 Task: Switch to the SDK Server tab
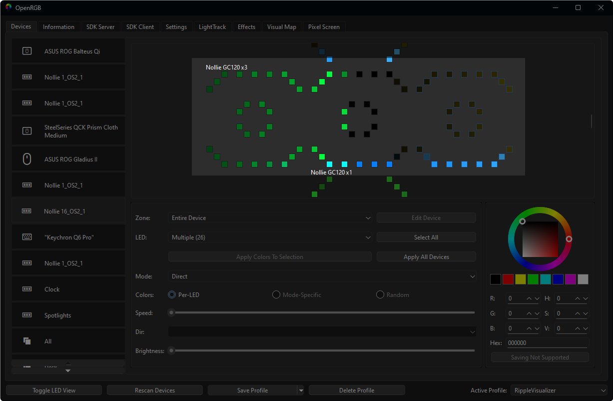[x=100, y=27]
